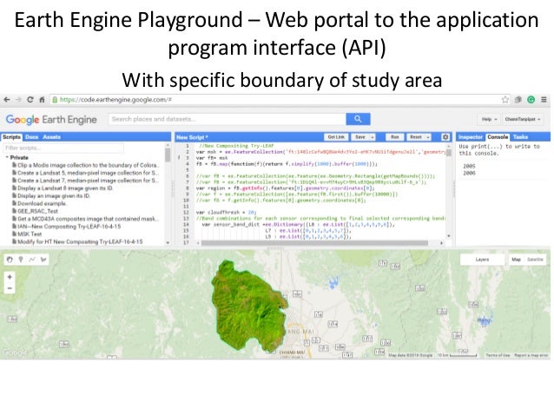The width and height of the screenshot is (554, 416).
Task: Open script MSK Test
Action: tap(27, 234)
